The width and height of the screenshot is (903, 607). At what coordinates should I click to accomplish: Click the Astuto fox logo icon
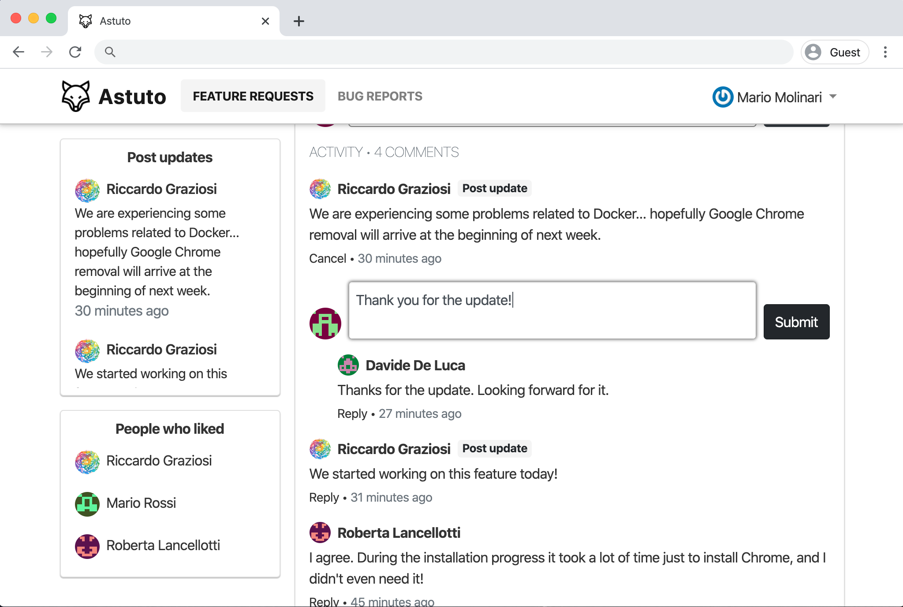click(x=75, y=96)
